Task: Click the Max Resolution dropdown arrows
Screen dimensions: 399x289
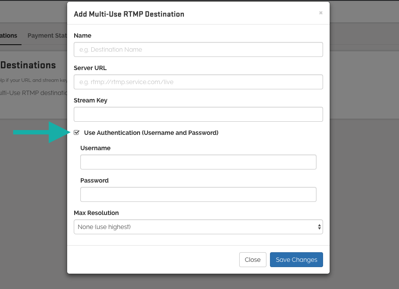Action: [319, 227]
